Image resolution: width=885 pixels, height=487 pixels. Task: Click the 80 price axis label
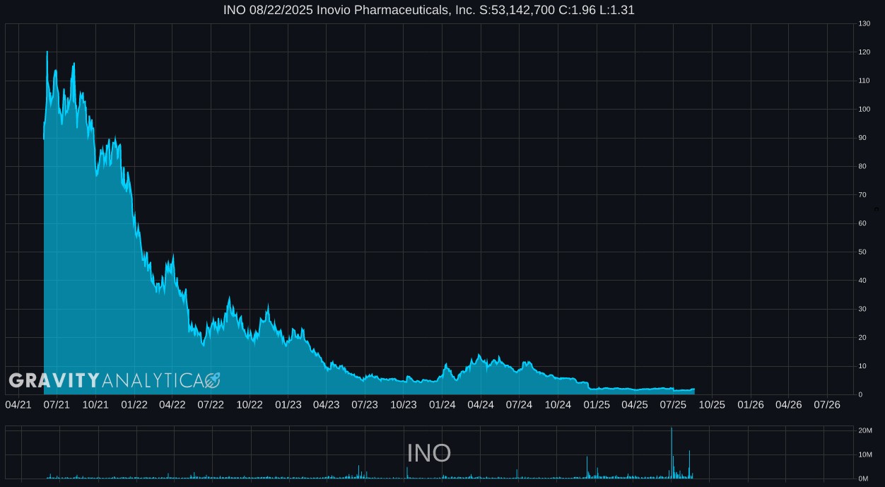click(863, 167)
